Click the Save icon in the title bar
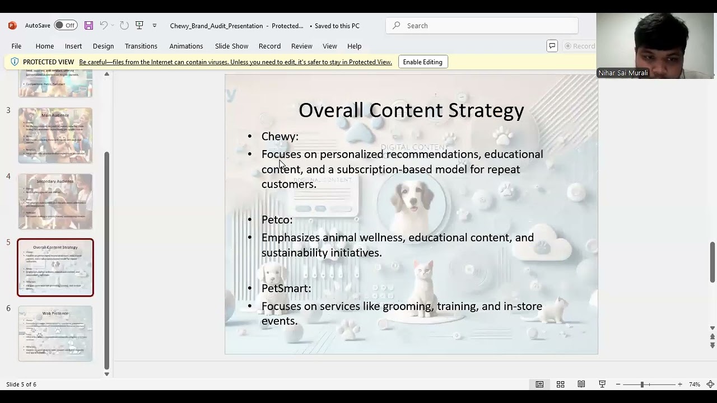The height and width of the screenshot is (403, 717). (89, 26)
